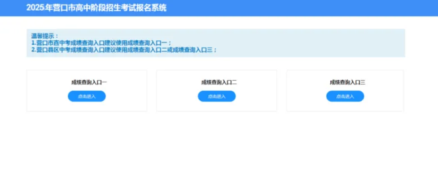Select the 成绩查询入口一 card title
The height and width of the screenshot is (196, 438).
click(x=88, y=82)
